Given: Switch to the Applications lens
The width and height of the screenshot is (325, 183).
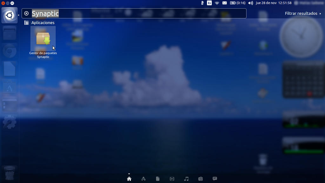Looking at the screenshot, I should [143, 179].
